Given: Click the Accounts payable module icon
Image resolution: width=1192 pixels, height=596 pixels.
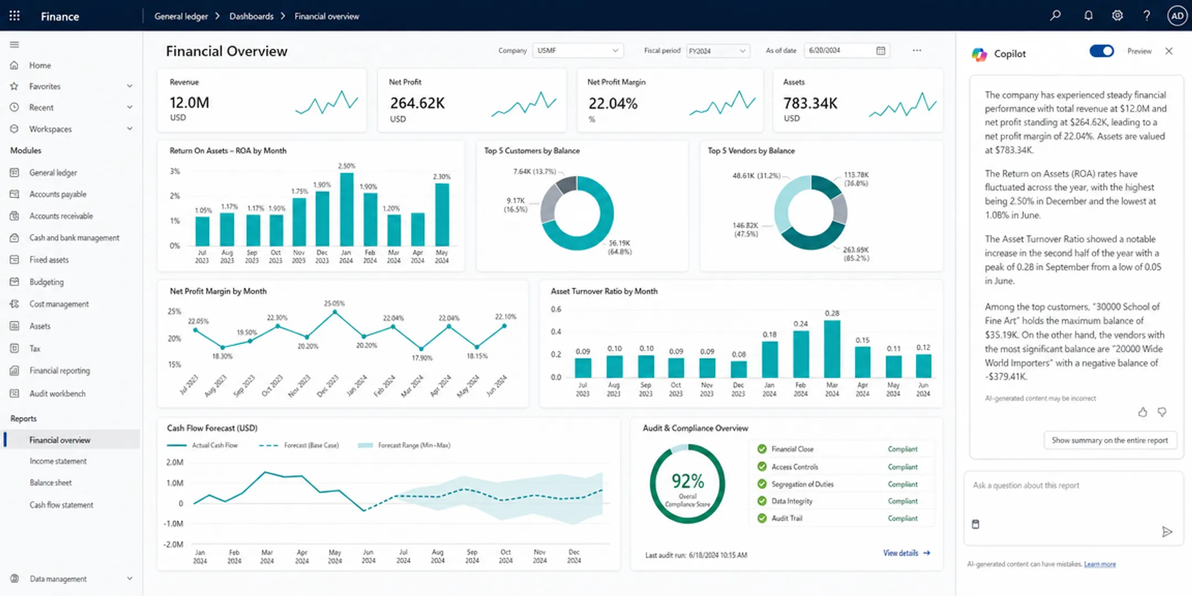Looking at the screenshot, I should tap(14, 194).
